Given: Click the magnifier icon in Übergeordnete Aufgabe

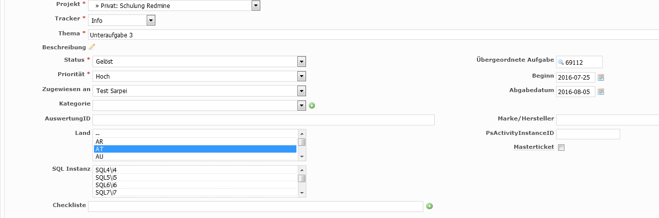Looking at the screenshot, I should point(561,62).
